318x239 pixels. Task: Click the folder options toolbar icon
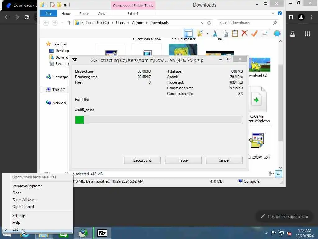200,33
